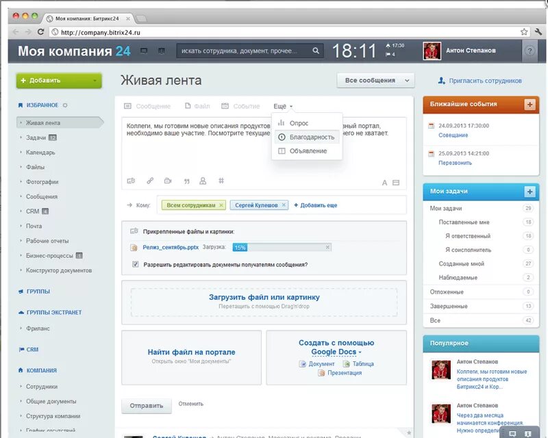Open Фриланс extranet group in sidebar
Screen dimensions: 548x438
click(38, 328)
